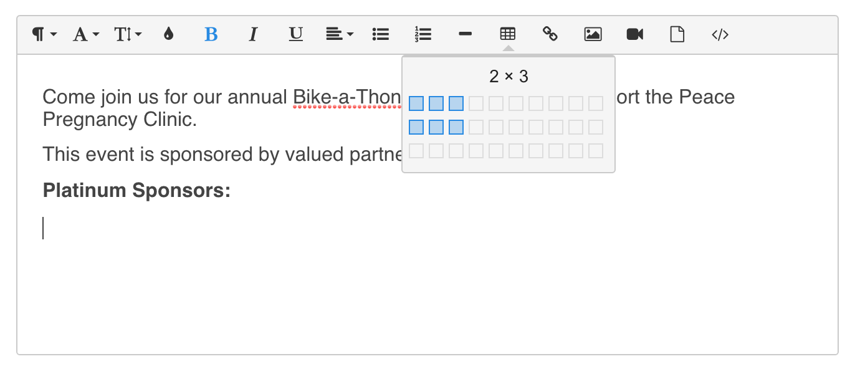This screenshot has width=855, height=369.
Task: Click the insert table icon
Action: coord(508,35)
